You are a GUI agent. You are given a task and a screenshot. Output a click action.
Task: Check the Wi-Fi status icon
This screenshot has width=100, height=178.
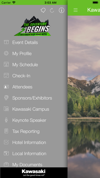click(14, 3)
